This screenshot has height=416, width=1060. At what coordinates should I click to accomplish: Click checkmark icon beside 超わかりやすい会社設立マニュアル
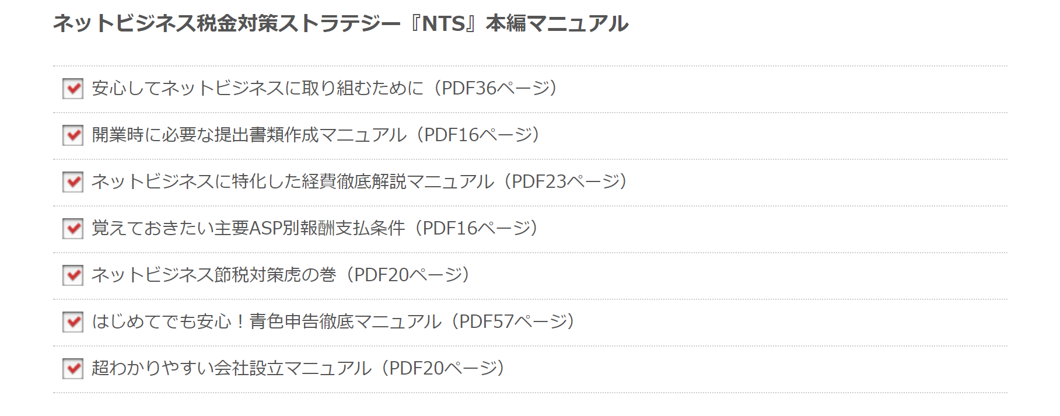(73, 369)
